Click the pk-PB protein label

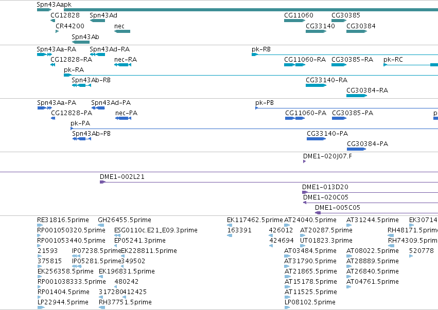point(265,103)
